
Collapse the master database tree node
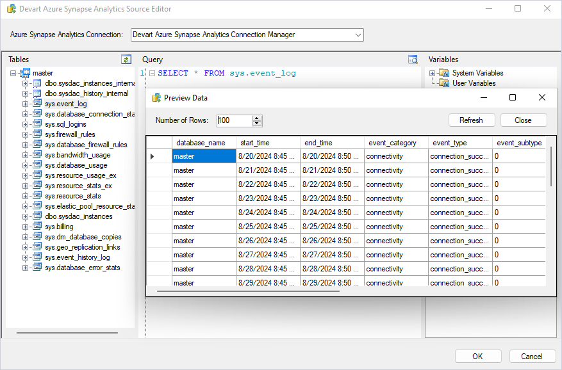(13, 73)
